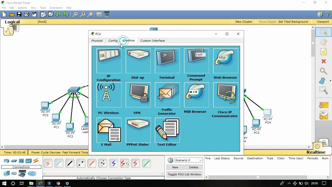
Task: Open the Dial-up application
Action: click(x=138, y=61)
